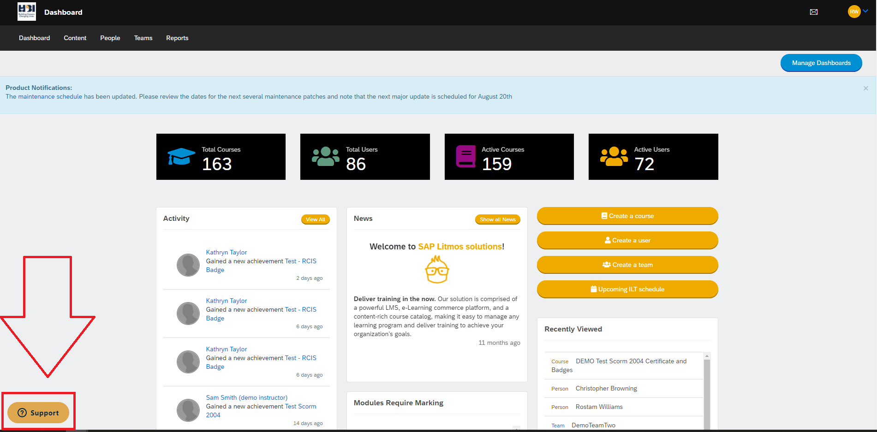Click the blue graduation cap Total Courses icon
This screenshot has height=432, width=877.
[181, 157]
